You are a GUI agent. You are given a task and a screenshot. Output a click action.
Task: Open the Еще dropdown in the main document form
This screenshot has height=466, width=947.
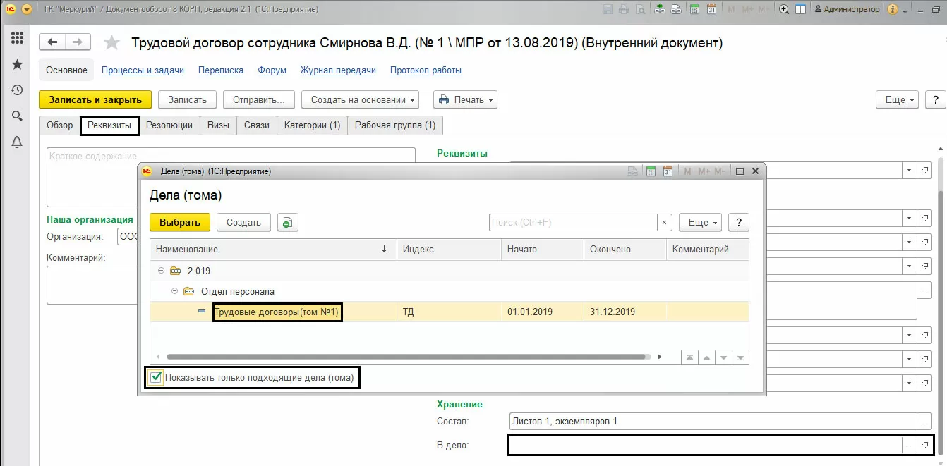tap(897, 99)
